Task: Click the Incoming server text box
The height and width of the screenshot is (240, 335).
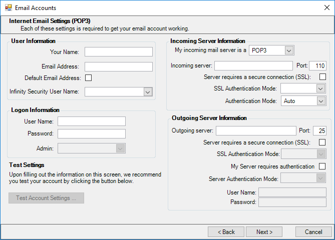Action: tap(253, 66)
